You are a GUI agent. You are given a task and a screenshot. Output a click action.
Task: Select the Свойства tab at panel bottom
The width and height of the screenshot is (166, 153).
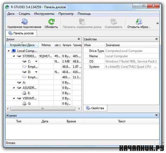[x=95, y=108]
